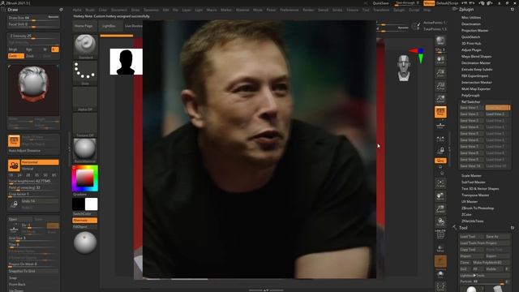Expand the Misc Utilities section

(471, 18)
